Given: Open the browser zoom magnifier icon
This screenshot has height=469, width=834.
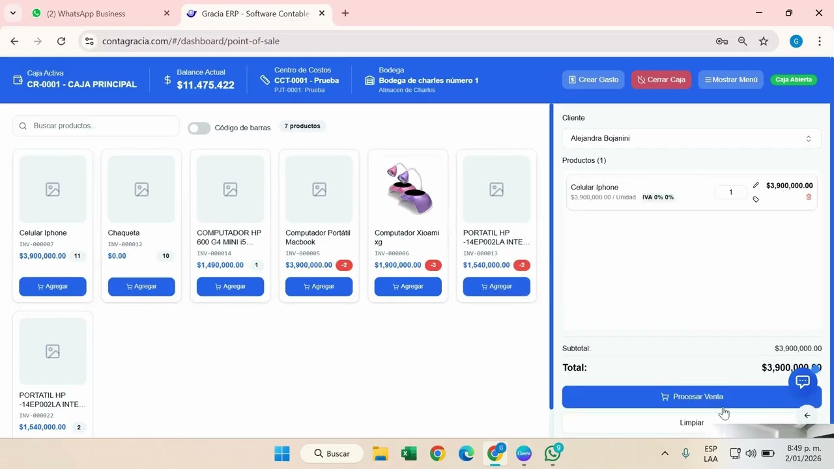Looking at the screenshot, I should tap(743, 41).
